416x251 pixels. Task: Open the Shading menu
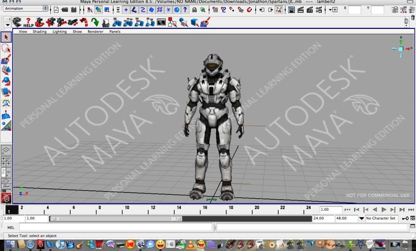[39, 32]
